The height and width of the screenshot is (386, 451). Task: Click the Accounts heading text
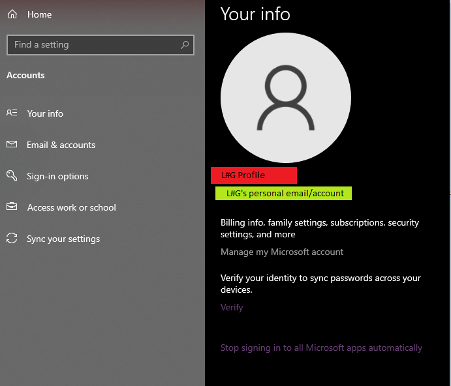[25, 75]
